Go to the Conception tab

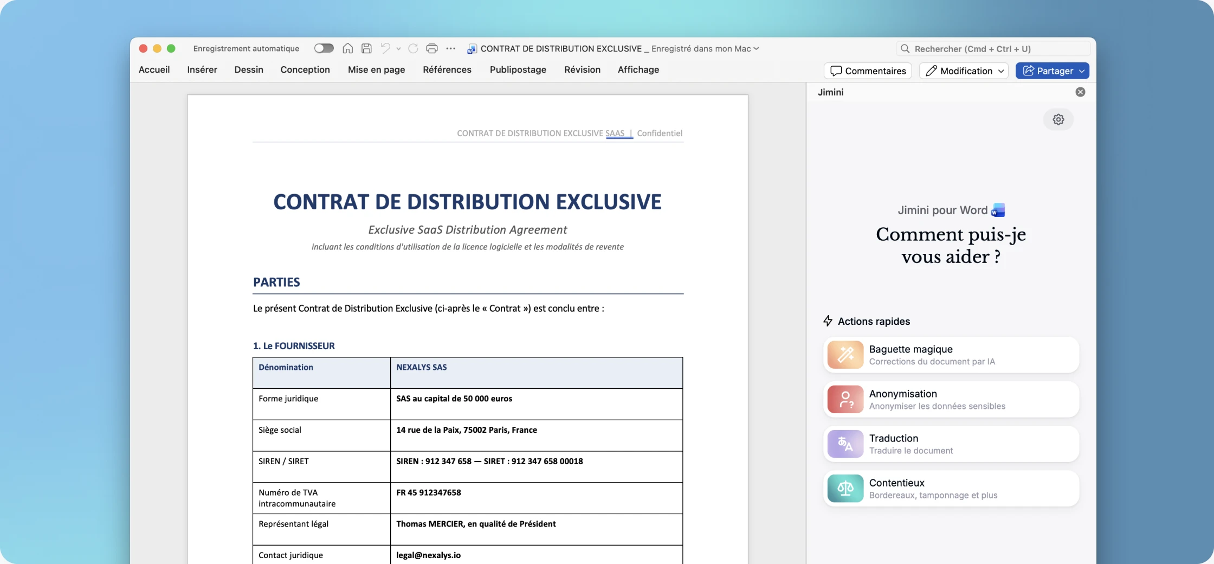click(305, 69)
